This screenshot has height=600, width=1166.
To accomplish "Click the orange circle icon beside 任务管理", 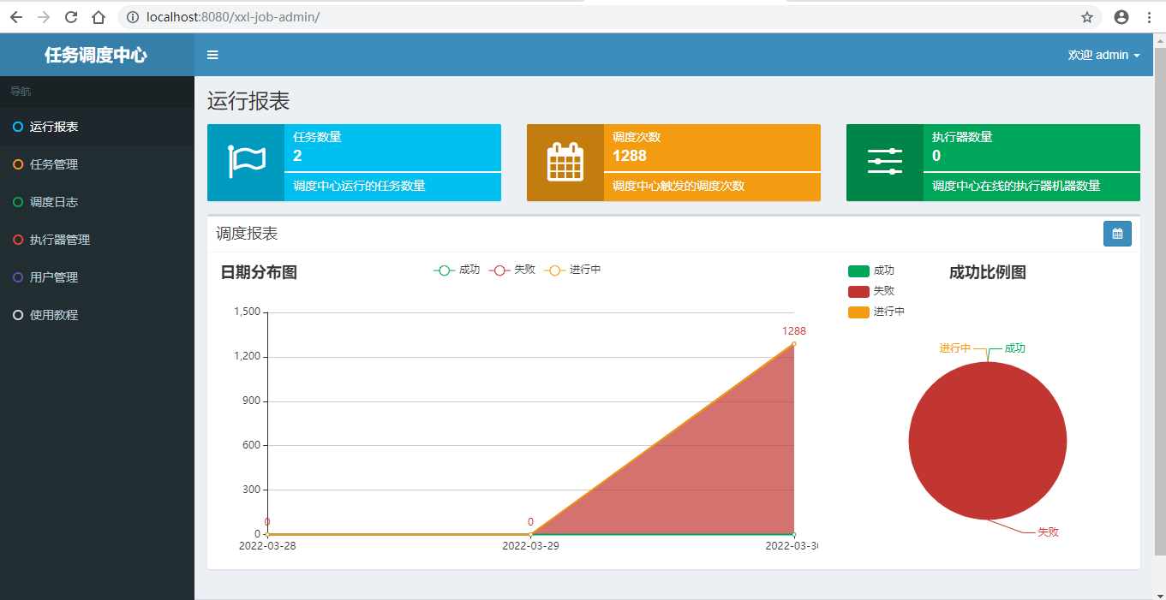I will (18, 164).
